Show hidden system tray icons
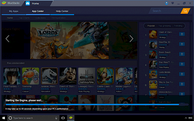This screenshot has height=121, width=194. (186, 118)
